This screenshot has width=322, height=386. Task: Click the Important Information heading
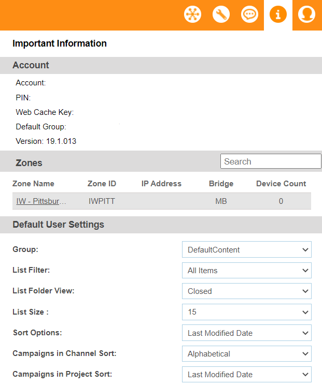pos(60,43)
